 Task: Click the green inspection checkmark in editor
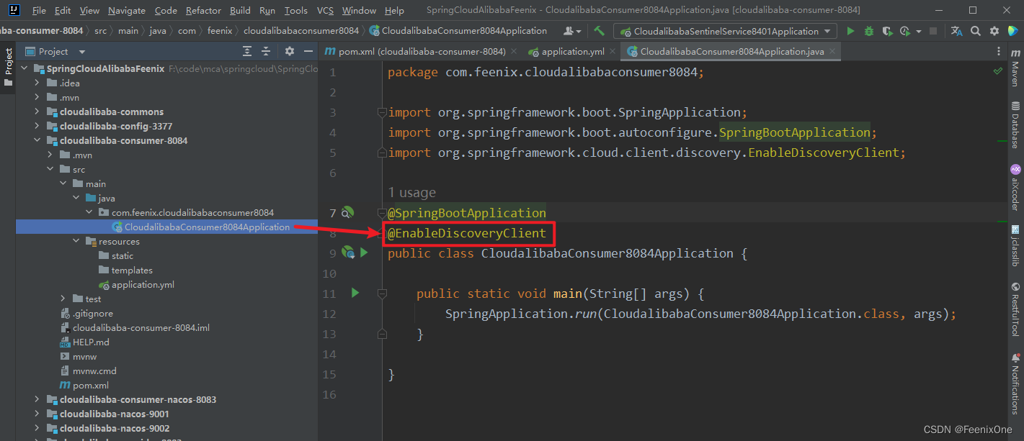point(998,71)
